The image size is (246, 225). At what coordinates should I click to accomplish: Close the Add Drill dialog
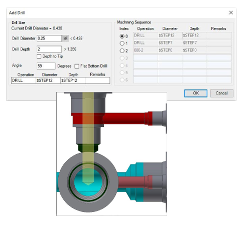coord(231,12)
